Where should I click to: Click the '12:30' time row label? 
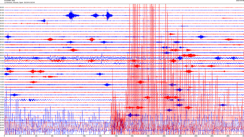pyautogui.click(x=2, y=74)
